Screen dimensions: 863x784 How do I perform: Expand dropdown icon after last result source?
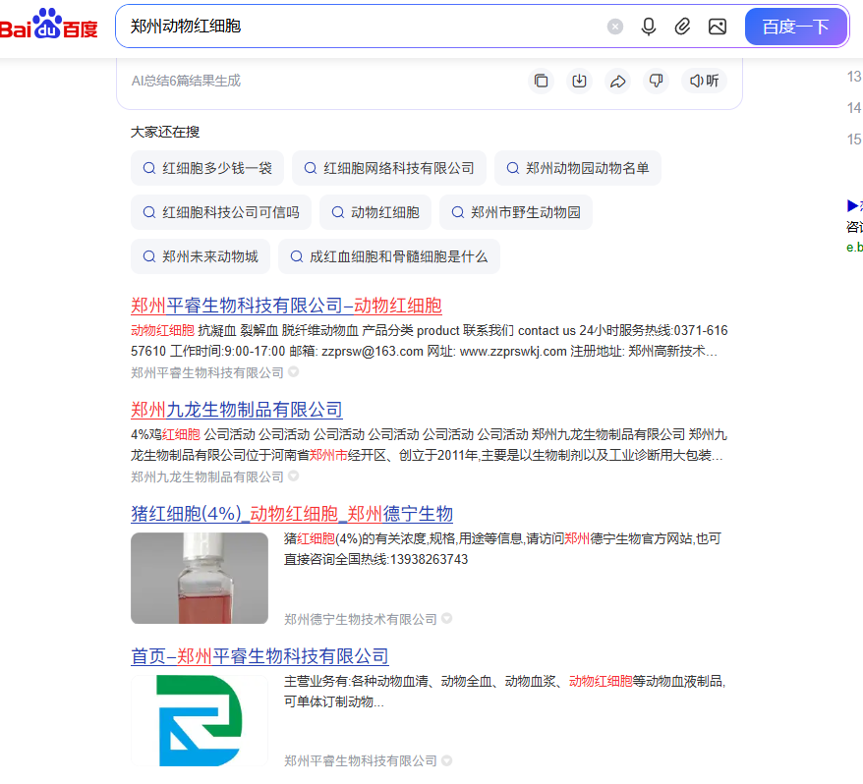point(447,760)
